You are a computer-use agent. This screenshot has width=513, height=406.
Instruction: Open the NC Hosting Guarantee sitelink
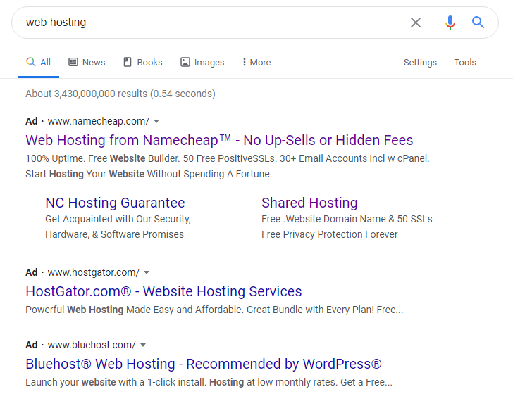115,203
